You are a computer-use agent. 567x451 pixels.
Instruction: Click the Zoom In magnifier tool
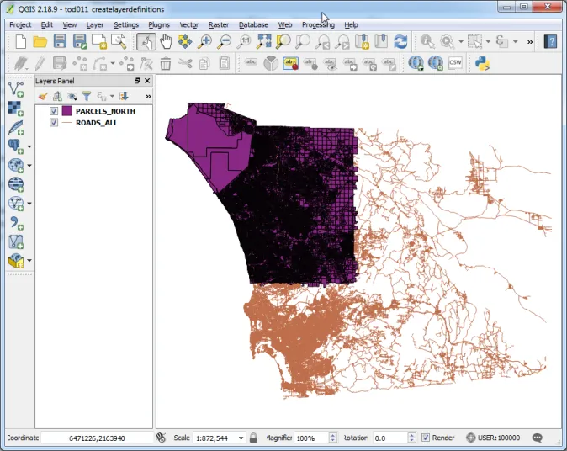[204, 42]
